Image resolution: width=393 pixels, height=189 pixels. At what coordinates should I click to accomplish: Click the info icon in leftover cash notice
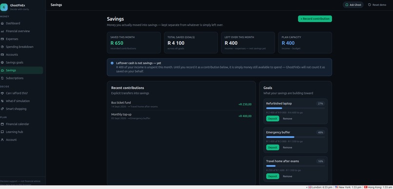[112, 63]
